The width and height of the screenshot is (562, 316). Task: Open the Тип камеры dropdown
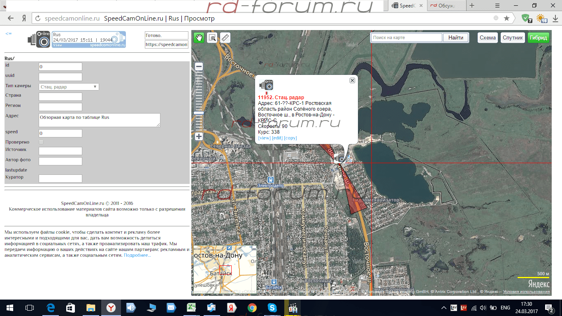[x=69, y=87]
